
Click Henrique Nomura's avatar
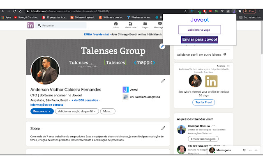pos(182,130)
